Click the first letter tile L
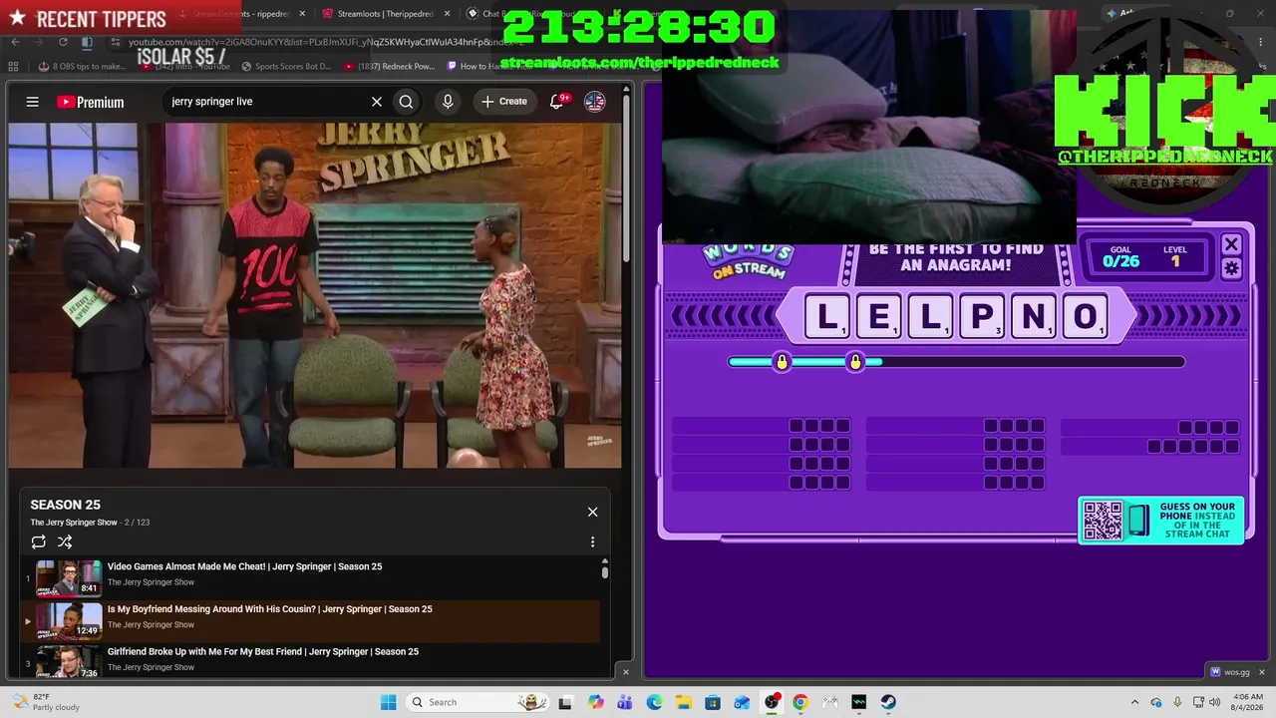Image resolution: width=1276 pixels, height=718 pixels. tap(827, 316)
